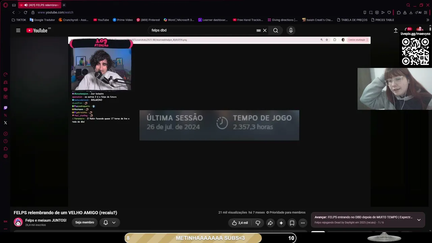Open the GX Corner gamepad icon

click(14, 5)
